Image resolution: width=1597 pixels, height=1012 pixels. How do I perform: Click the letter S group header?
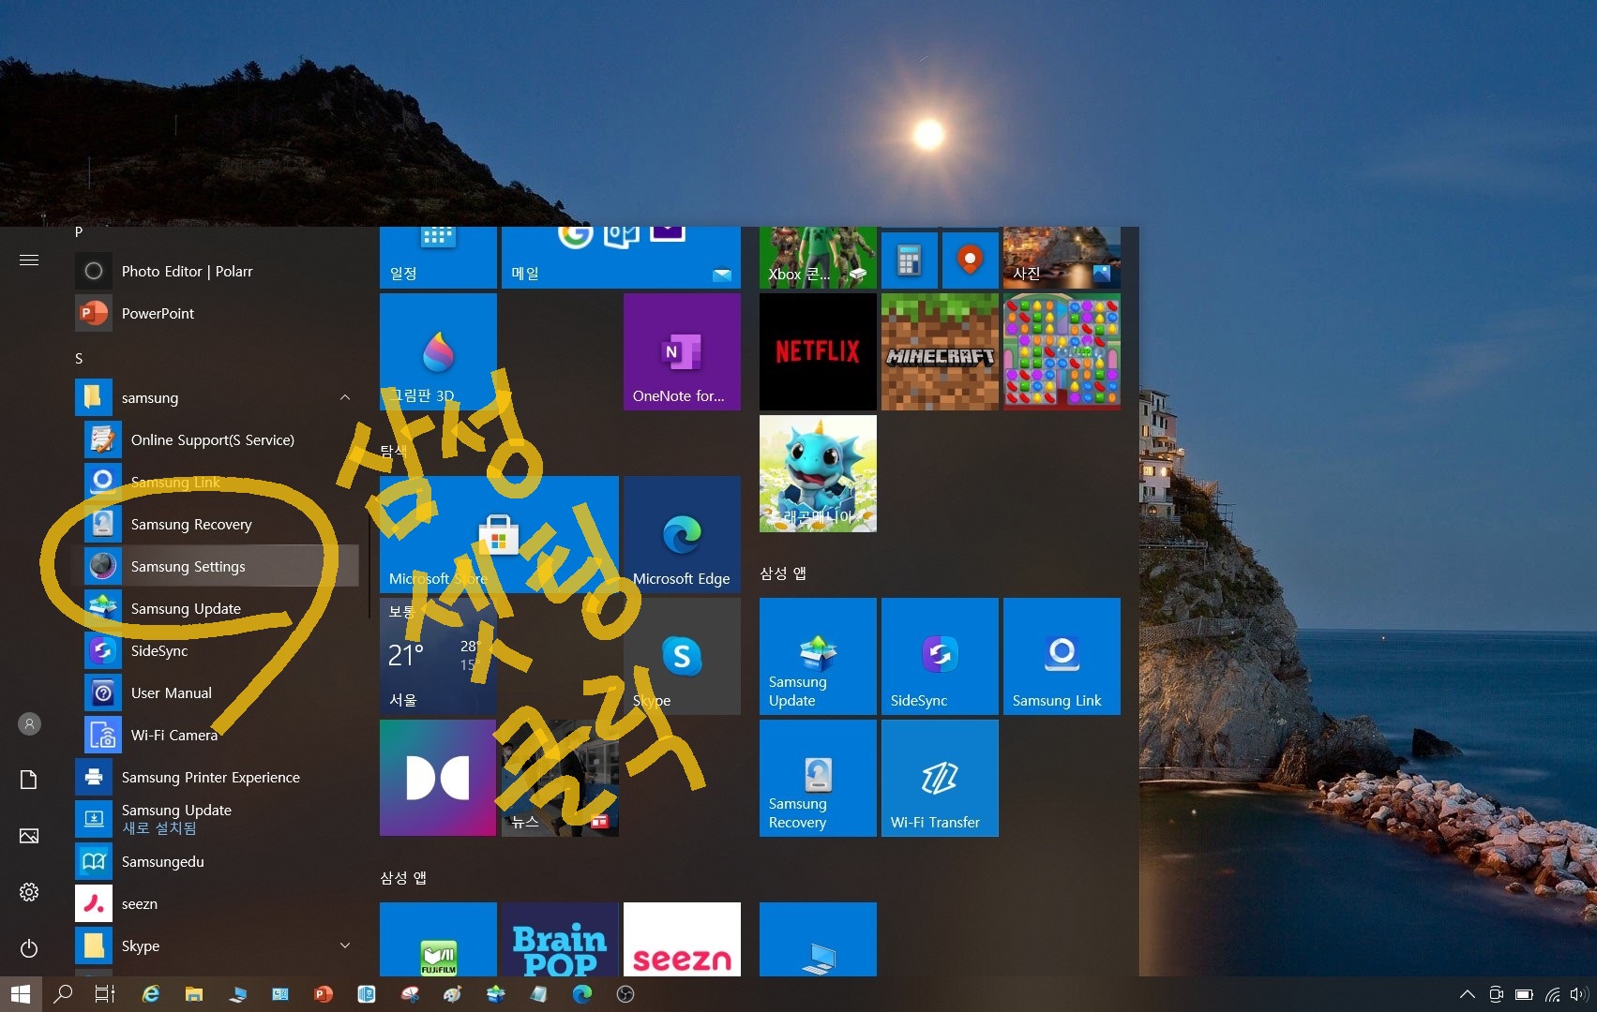pyautogui.click(x=79, y=358)
